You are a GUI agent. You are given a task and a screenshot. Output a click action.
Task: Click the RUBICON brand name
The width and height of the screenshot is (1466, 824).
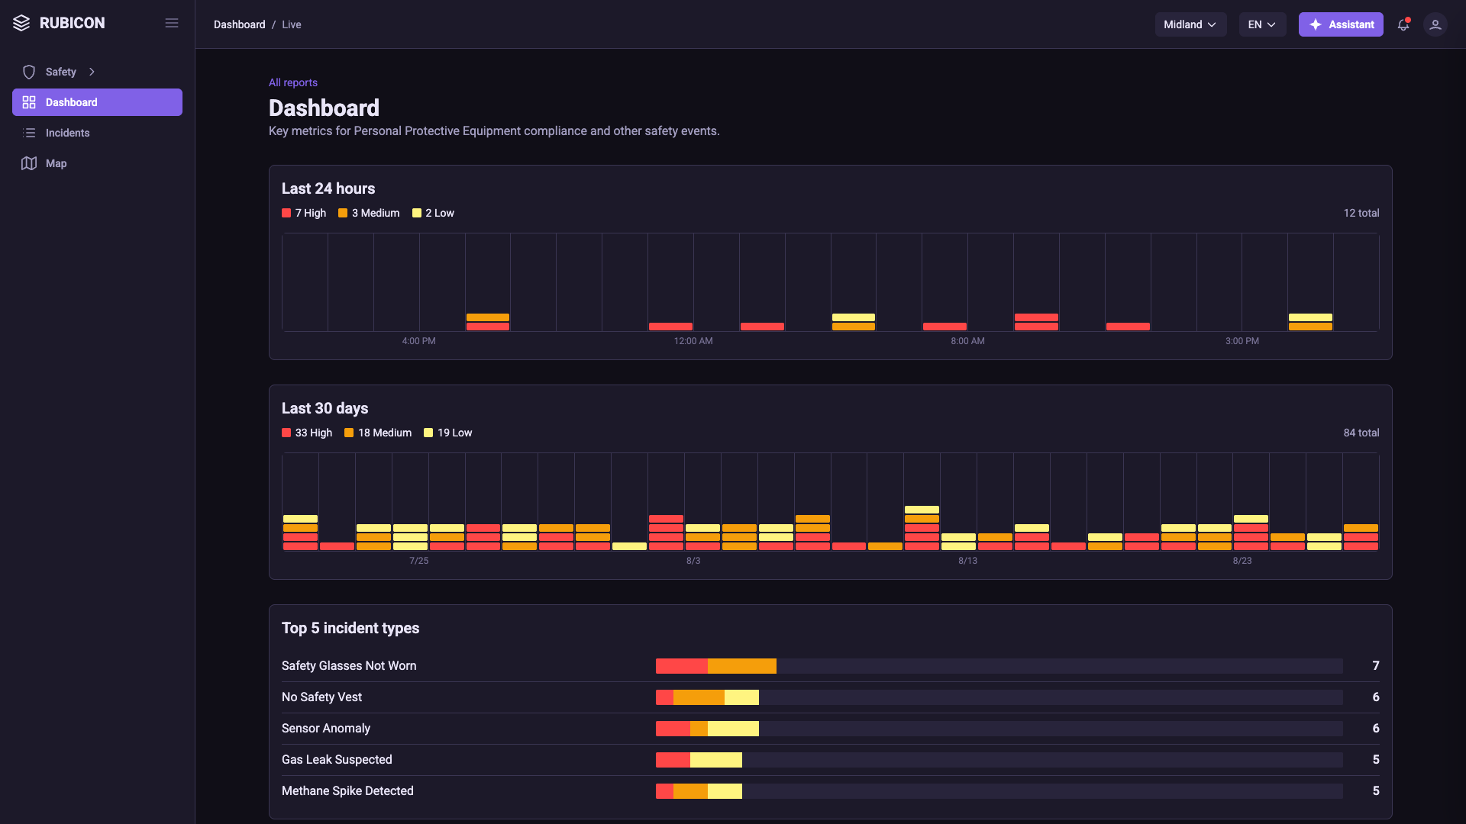pos(73,23)
